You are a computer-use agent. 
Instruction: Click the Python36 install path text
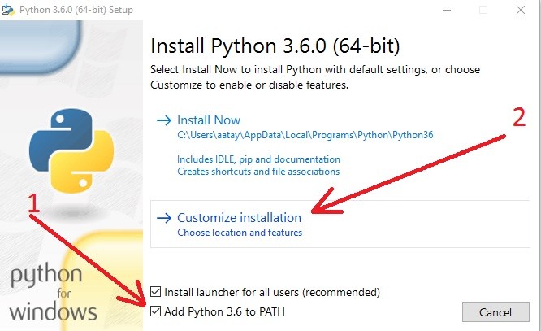pyautogui.click(x=305, y=135)
